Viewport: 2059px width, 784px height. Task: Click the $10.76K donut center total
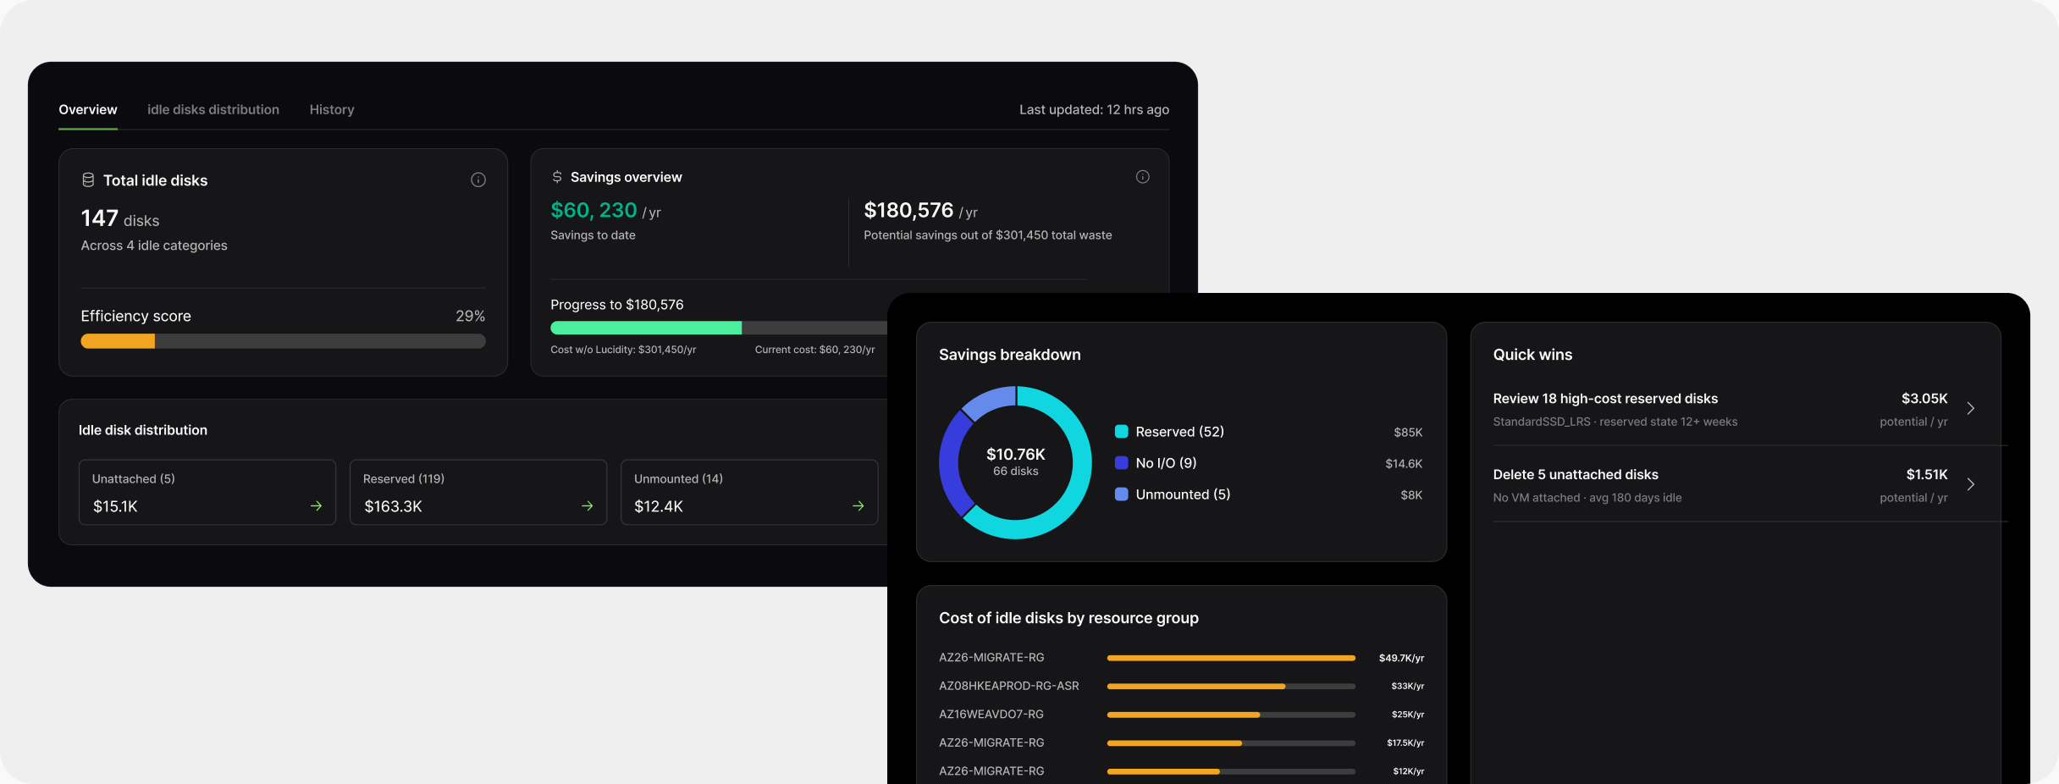tap(1015, 455)
